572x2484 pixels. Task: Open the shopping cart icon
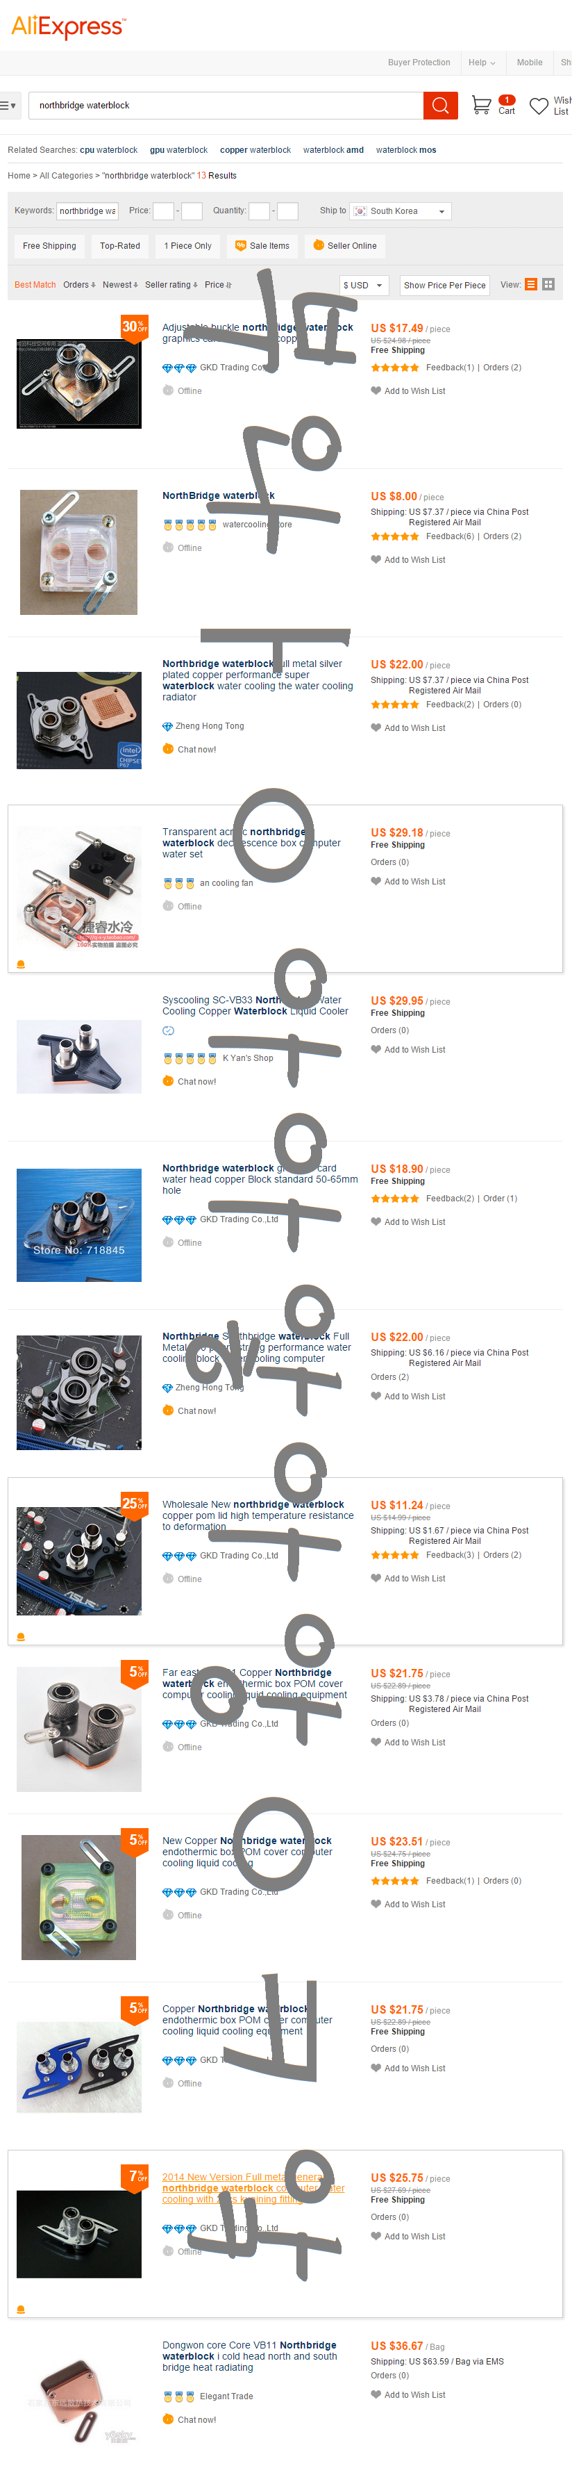pos(482,105)
